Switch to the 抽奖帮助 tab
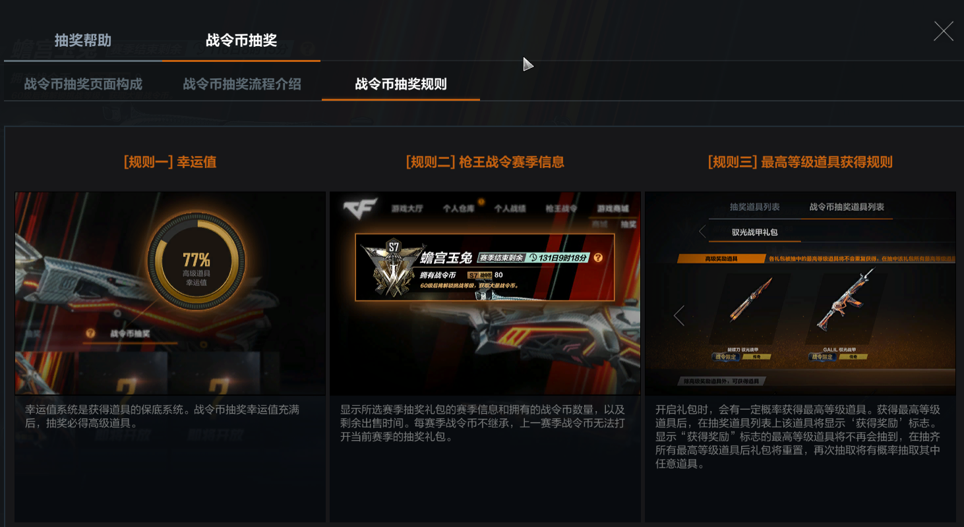964x527 pixels. click(x=82, y=40)
